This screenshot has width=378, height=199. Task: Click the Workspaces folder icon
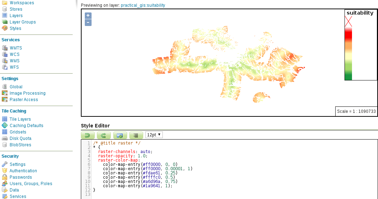5,2
